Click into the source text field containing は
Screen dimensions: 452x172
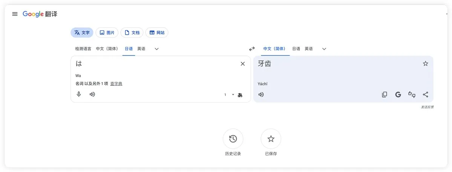tap(156, 64)
